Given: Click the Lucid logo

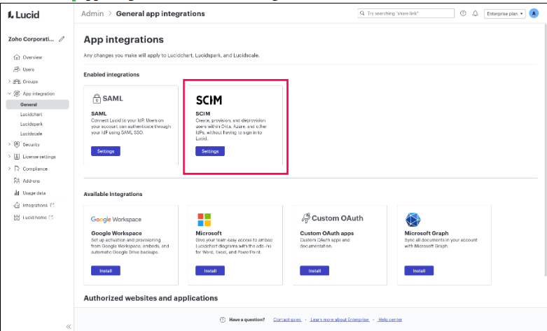Looking at the screenshot, I should point(23,14).
